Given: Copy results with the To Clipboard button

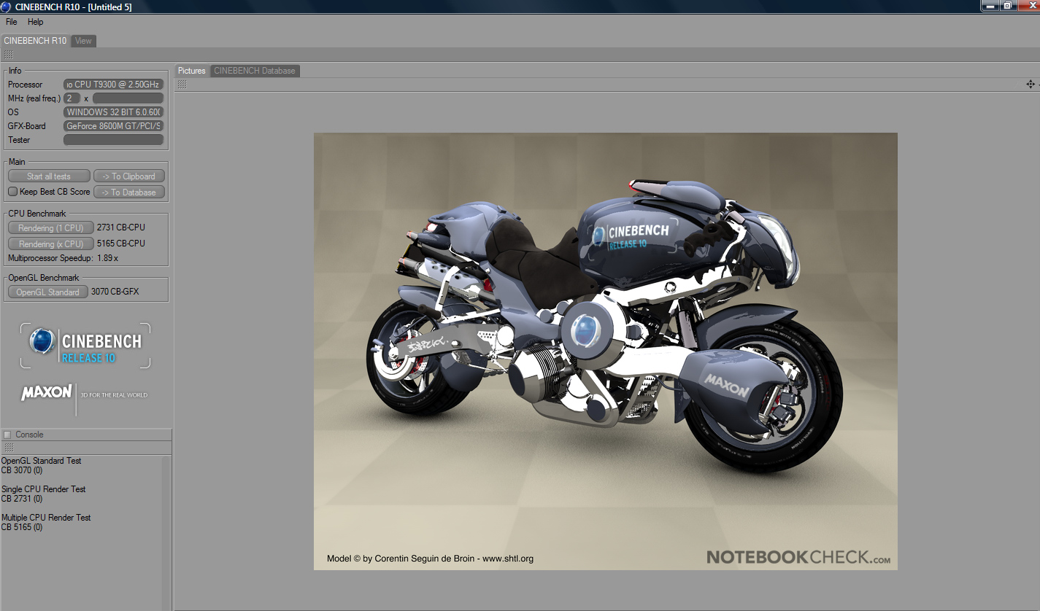Looking at the screenshot, I should [x=129, y=176].
